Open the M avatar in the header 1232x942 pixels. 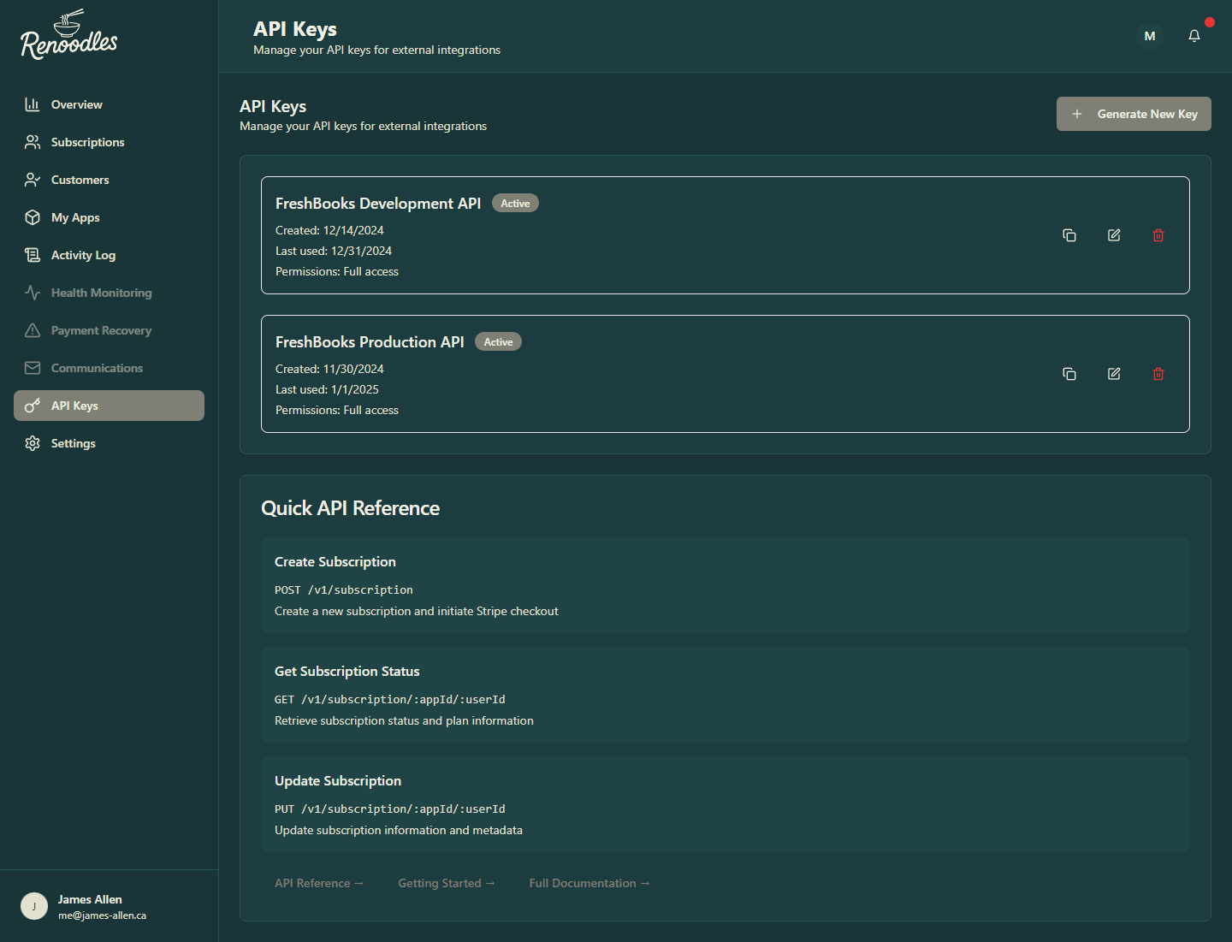tap(1149, 35)
